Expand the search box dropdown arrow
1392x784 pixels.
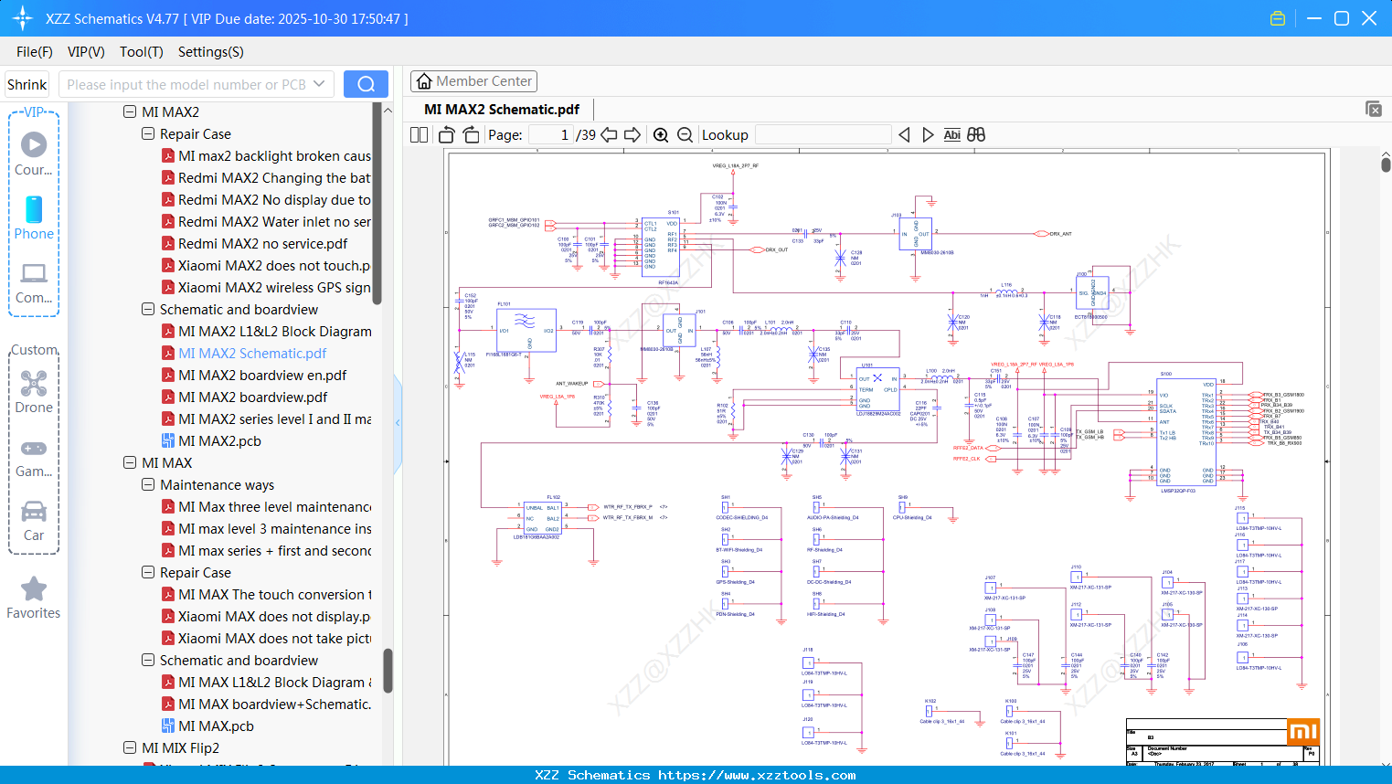coord(322,83)
